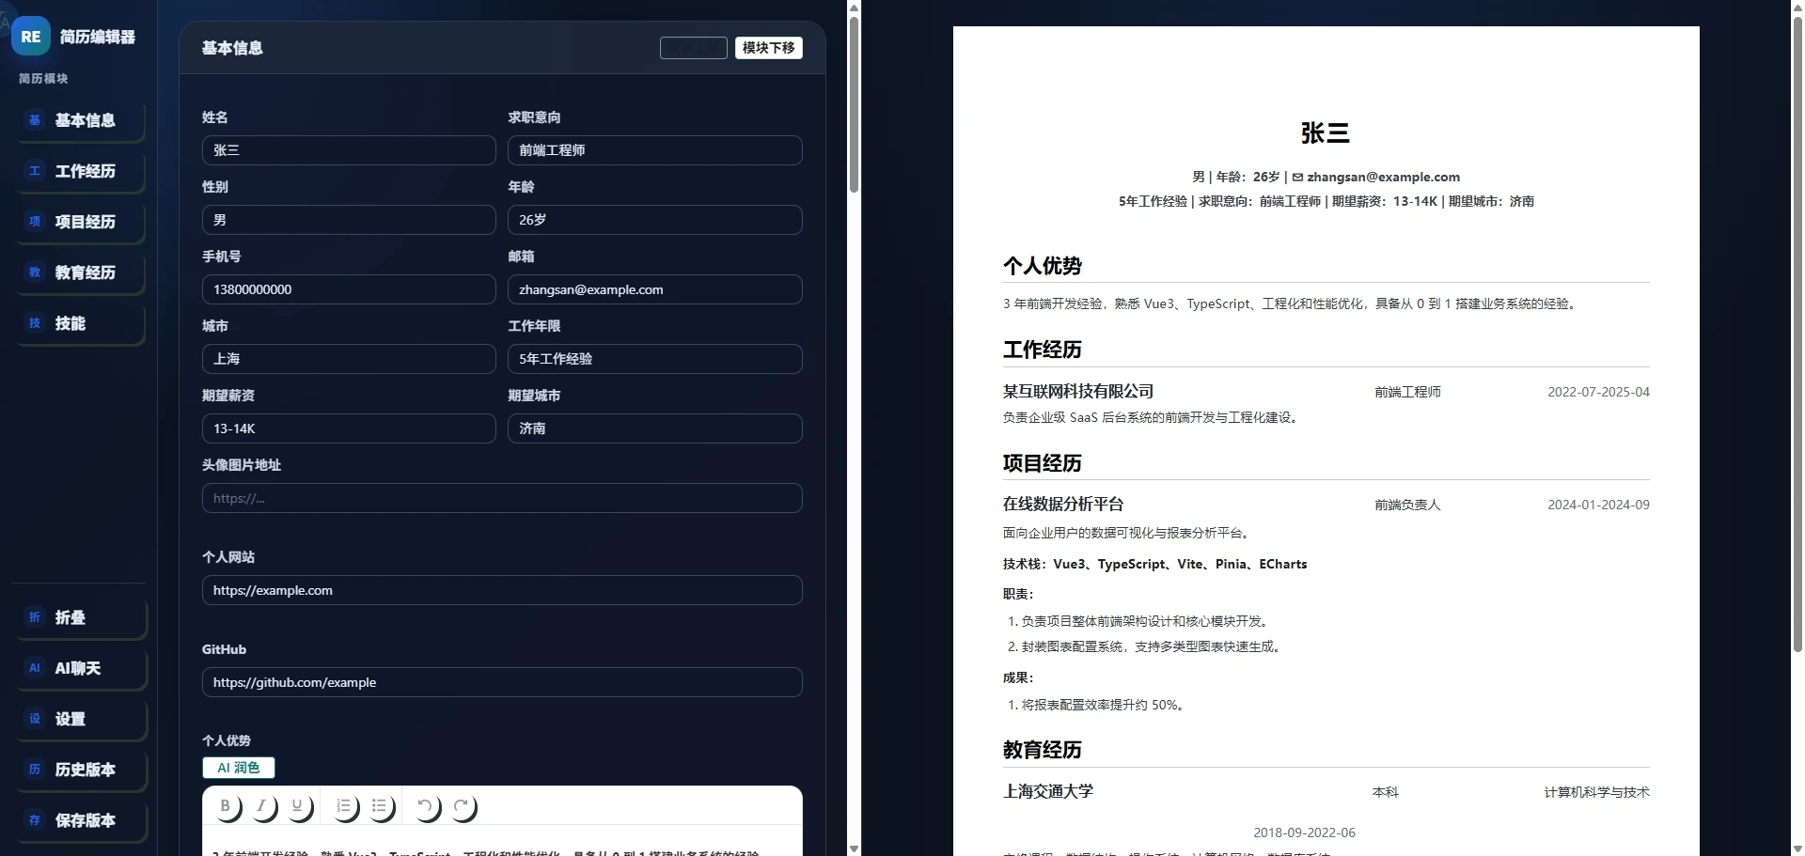The width and height of the screenshot is (1805, 856).
Task: Focus the 手机号 field 13800000000
Action: coord(349,289)
